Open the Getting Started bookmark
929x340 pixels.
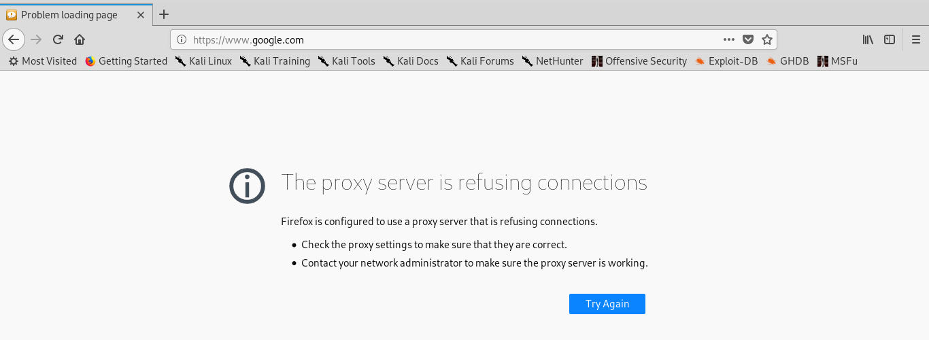126,61
